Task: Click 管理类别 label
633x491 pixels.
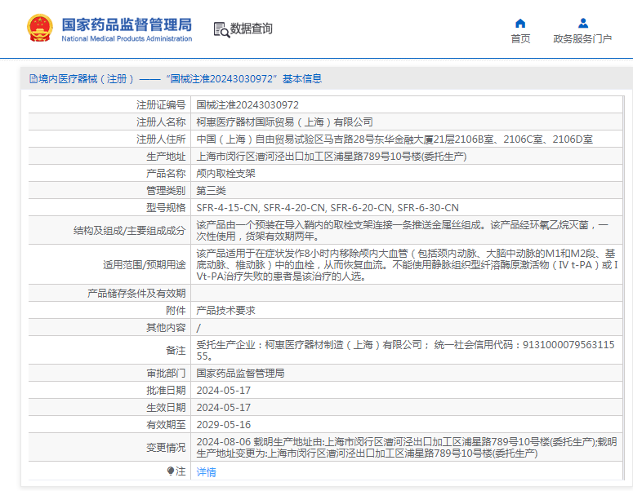Action: pyautogui.click(x=166, y=190)
